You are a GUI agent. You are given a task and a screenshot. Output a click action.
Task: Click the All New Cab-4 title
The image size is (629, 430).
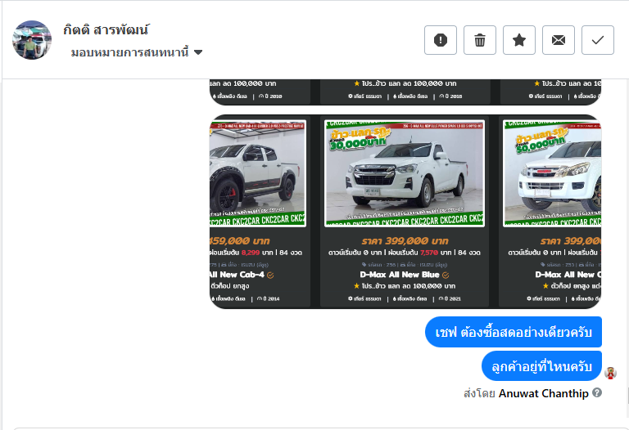click(237, 275)
